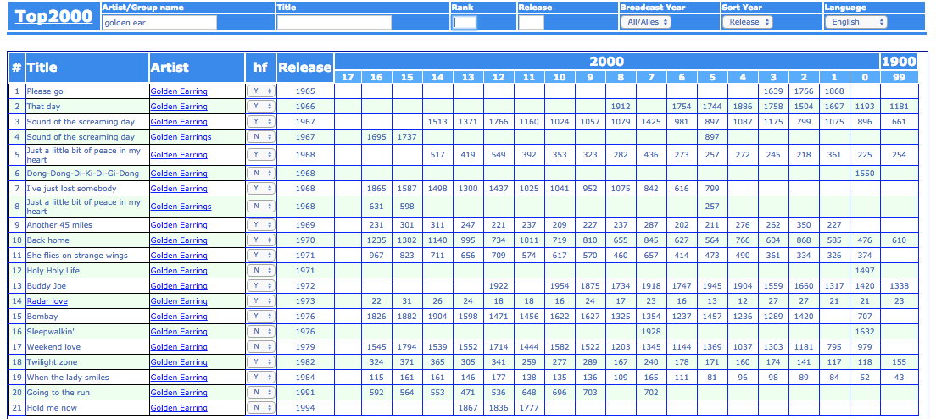Viewport: 936px width, 419px height.
Task: Click rank 661 in Sound of the screaming day row
Action: pyautogui.click(x=899, y=122)
